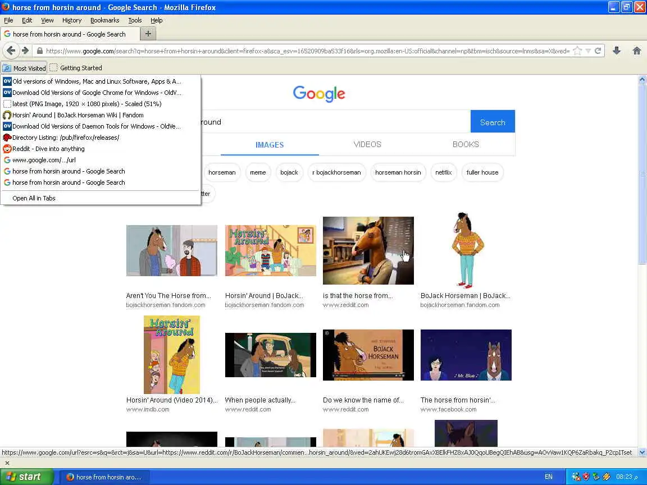Screen dimensions: 647x485
Task: Choose Open All in Tabs
Action: coord(101,198)
